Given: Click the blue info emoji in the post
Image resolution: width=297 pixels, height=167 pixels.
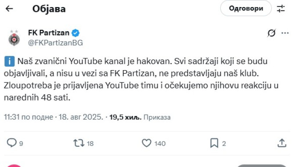Looking at the screenshot, I should 9,61.
